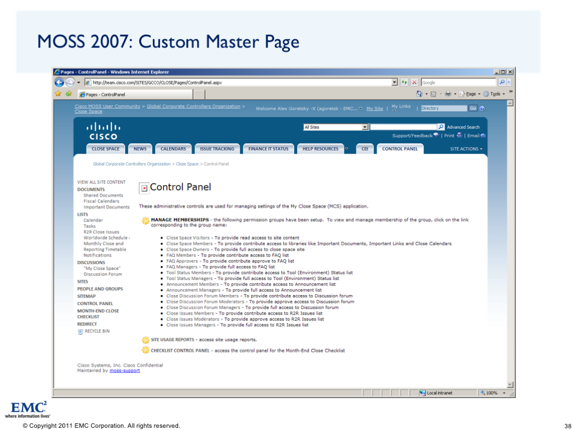Viewport: 573px width, 430px height.
Task: Open the Close Space tab
Action: [x=106, y=149]
